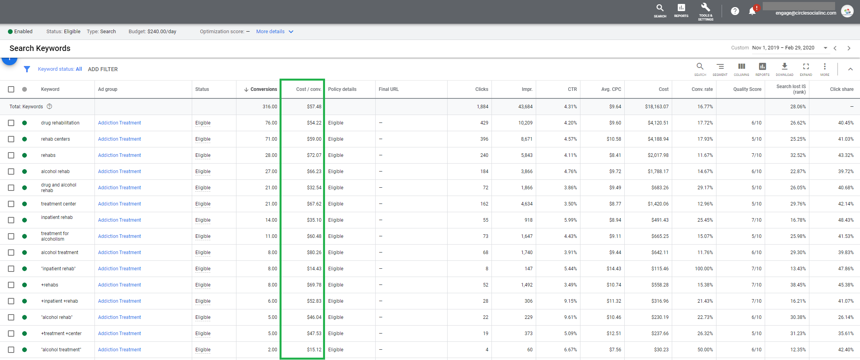
Task: Sort by the Quality Score column header
Action: (747, 89)
